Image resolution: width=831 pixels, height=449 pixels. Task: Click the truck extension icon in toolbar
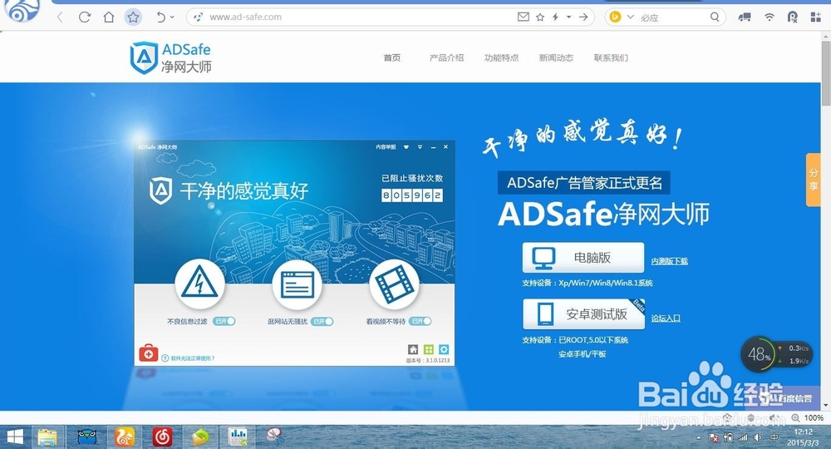(745, 17)
